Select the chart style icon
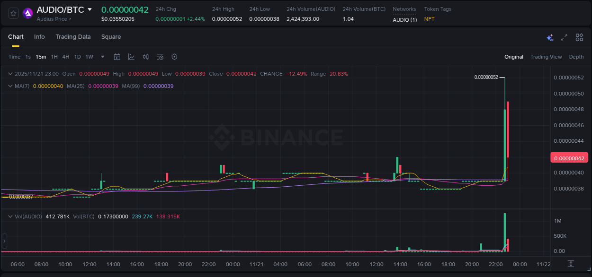592x277 pixels. point(131,57)
